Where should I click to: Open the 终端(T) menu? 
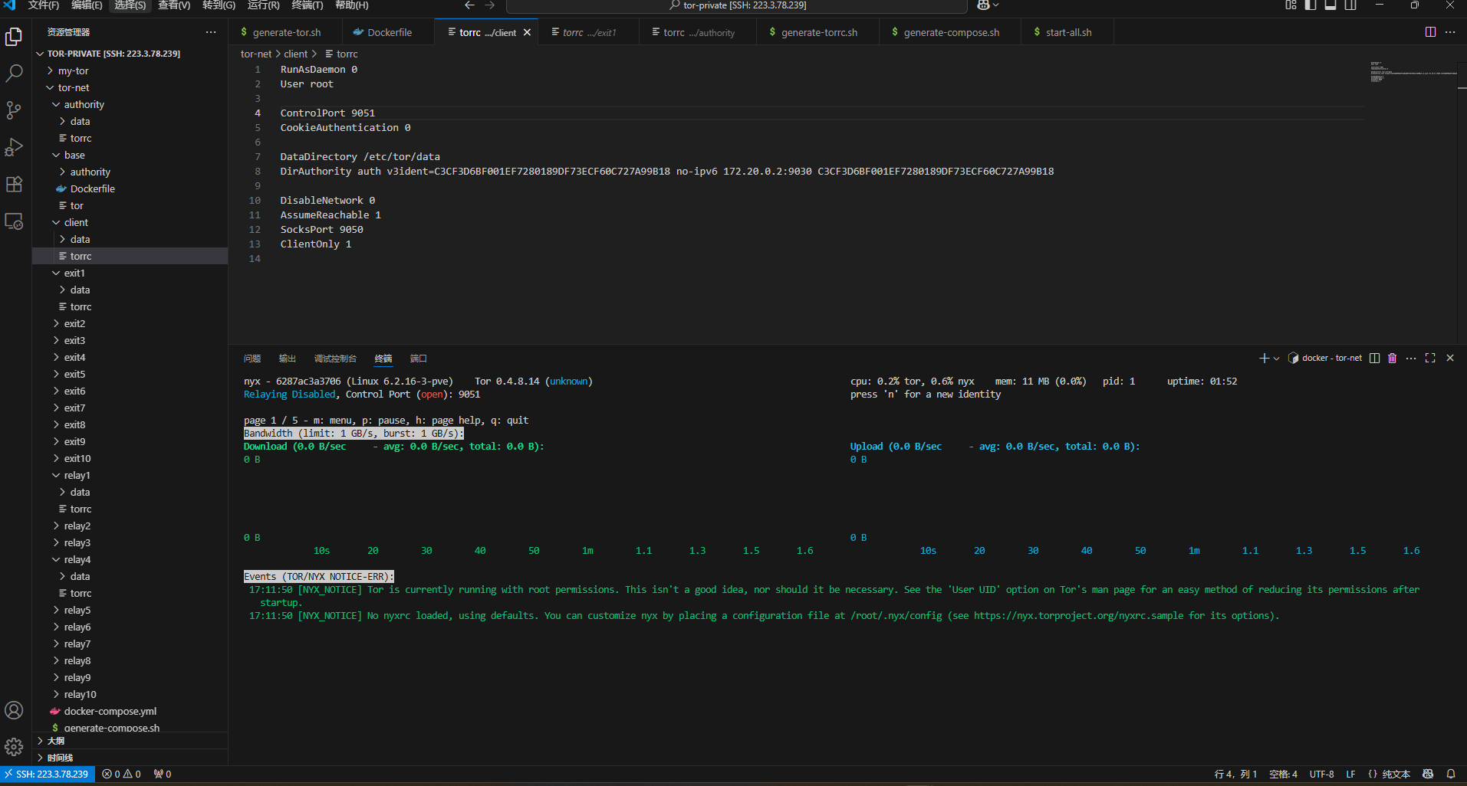tap(308, 5)
